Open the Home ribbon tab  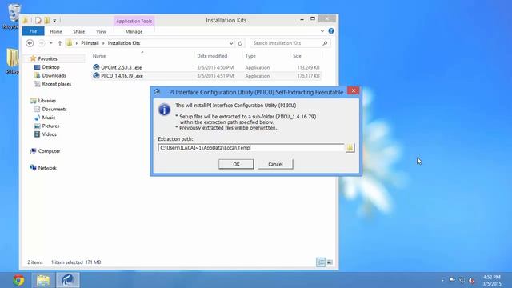pos(56,32)
